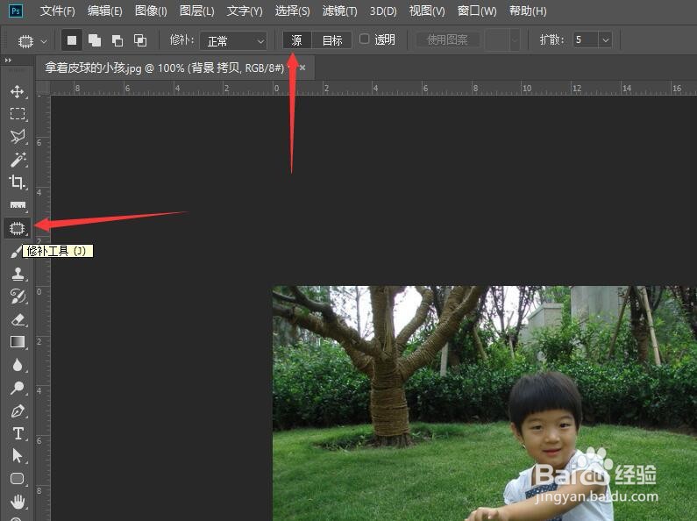Open the 修补 mode dropdown showing 正常
This screenshot has width=697, height=521.
233,41
